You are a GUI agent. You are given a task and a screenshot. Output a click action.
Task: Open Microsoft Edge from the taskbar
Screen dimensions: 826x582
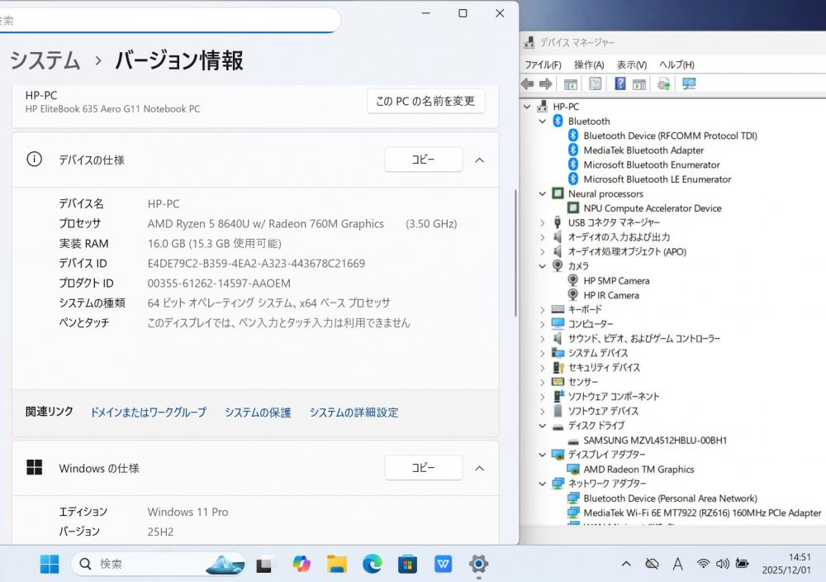point(372,564)
